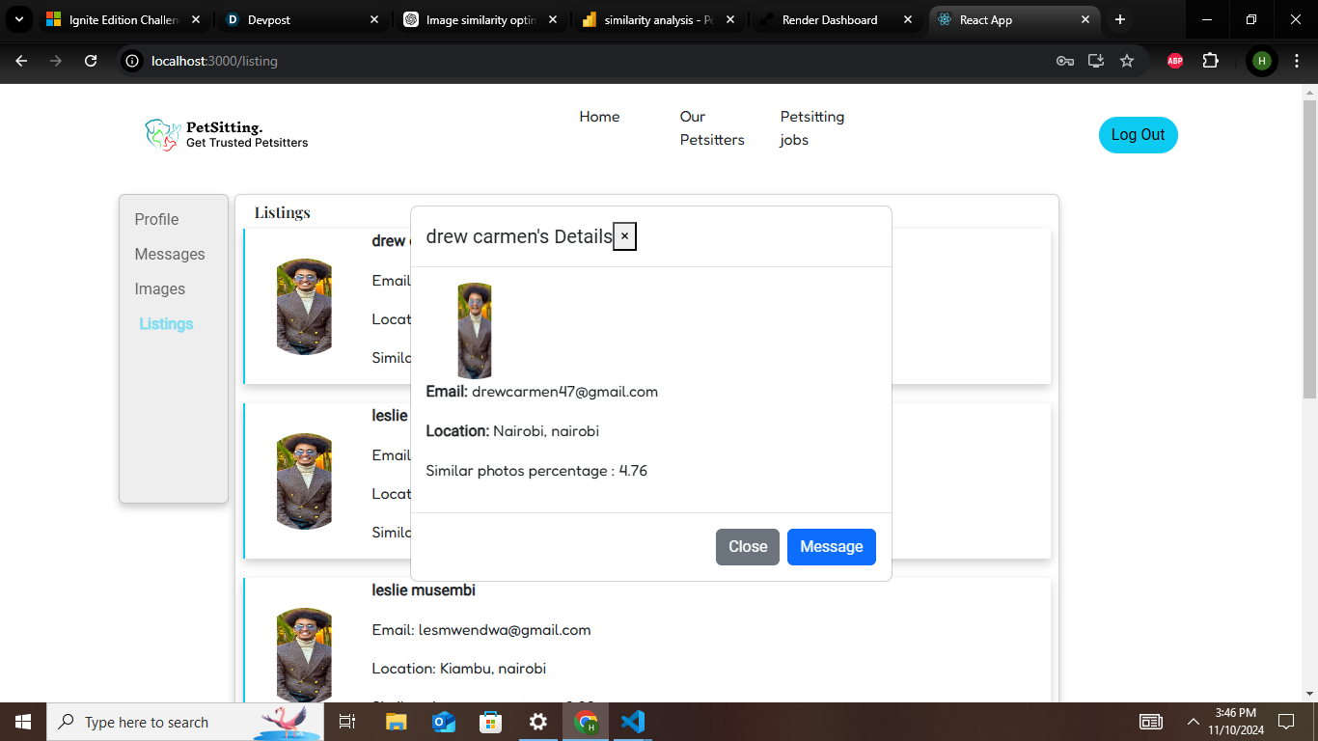Select Profile in the sidebar

pyautogui.click(x=156, y=219)
